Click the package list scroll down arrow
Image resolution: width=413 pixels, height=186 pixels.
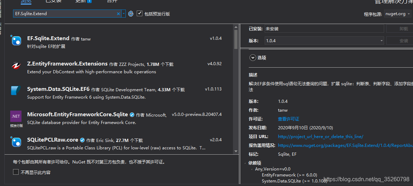236,151
